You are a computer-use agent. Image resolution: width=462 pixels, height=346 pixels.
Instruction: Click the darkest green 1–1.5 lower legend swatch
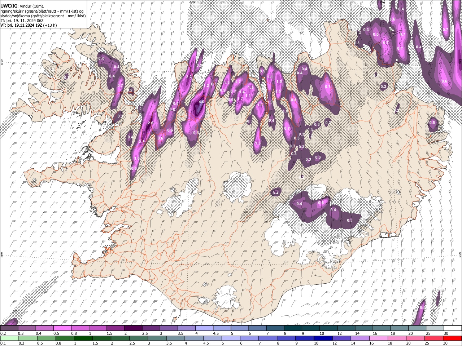point(83,338)
